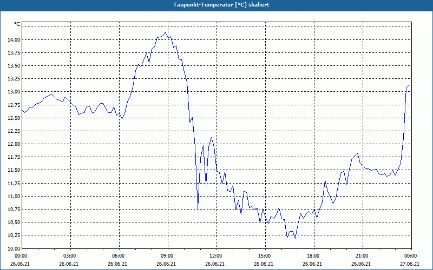Choose the 11,25 y-axis value
433x270 pixels.
(13, 183)
